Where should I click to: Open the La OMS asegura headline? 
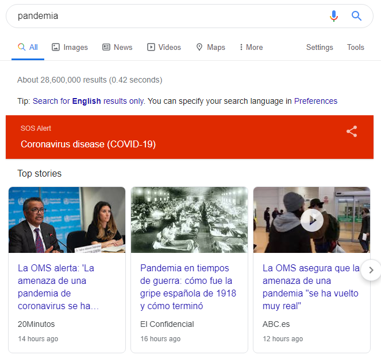click(x=311, y=287)
